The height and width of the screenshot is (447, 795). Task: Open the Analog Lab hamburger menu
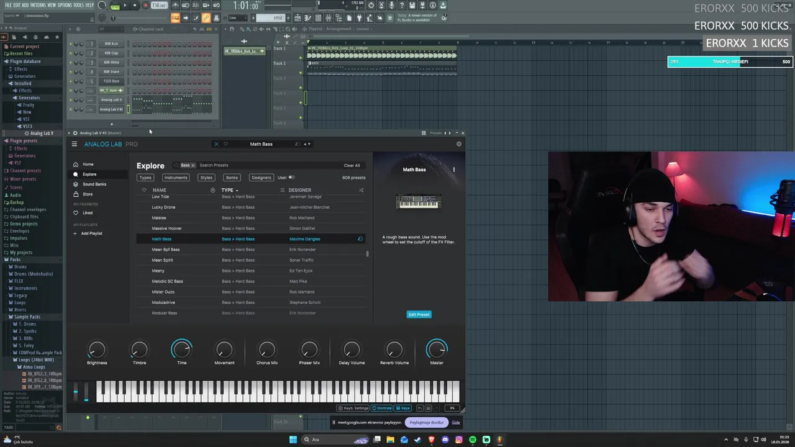[74, 144]
